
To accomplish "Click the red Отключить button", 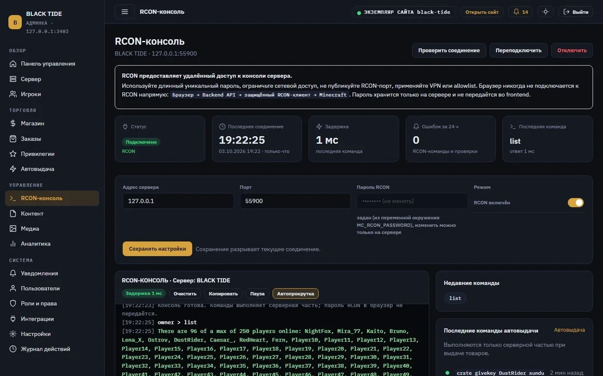I will pyautogui.click(x=572, y=50).
